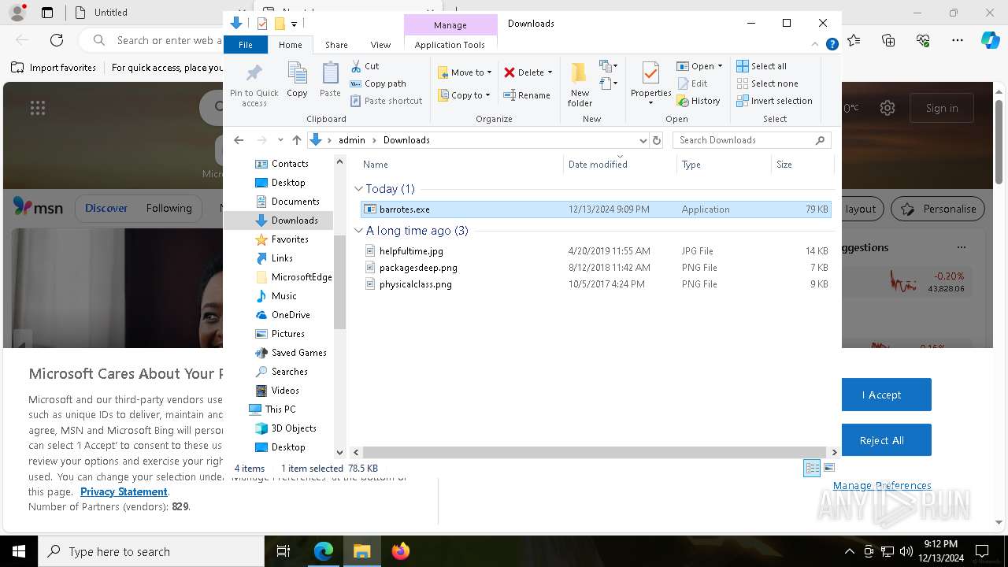Click Personalise button on MSN

pos(939,209)
